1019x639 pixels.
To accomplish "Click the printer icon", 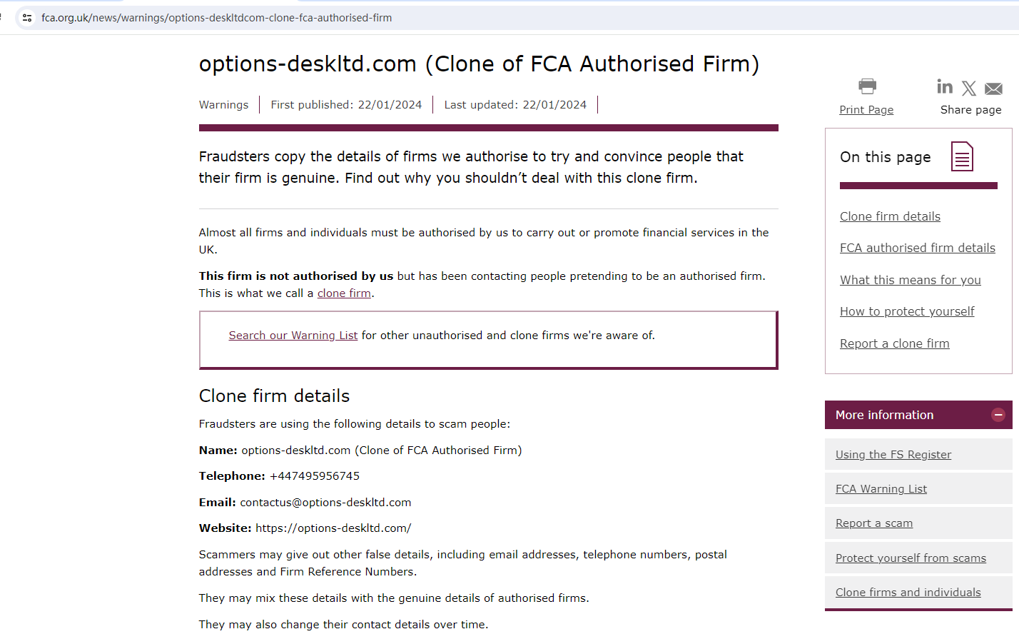I will (867, 86).
